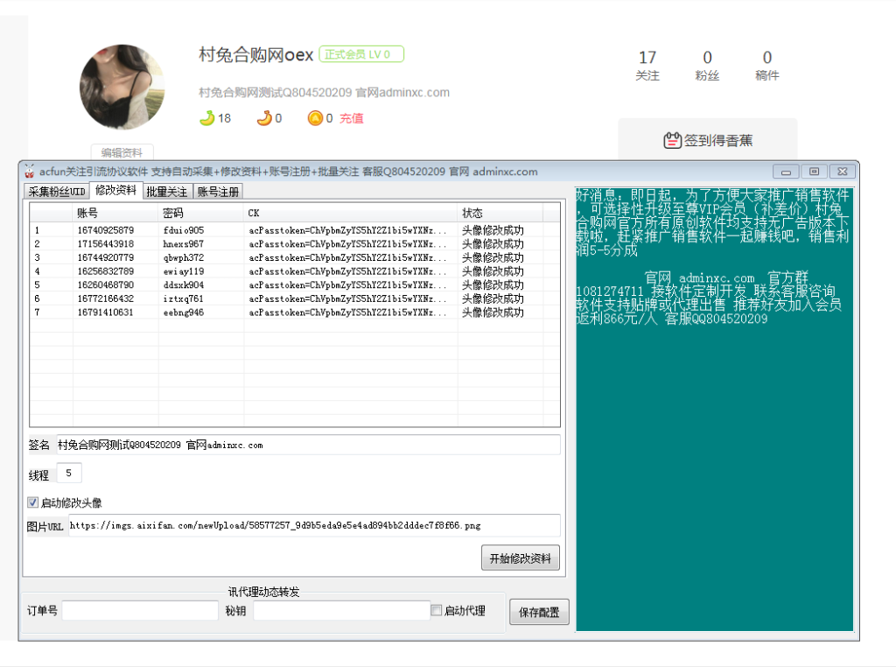Click the 编辑资料 button

[122, 152]
